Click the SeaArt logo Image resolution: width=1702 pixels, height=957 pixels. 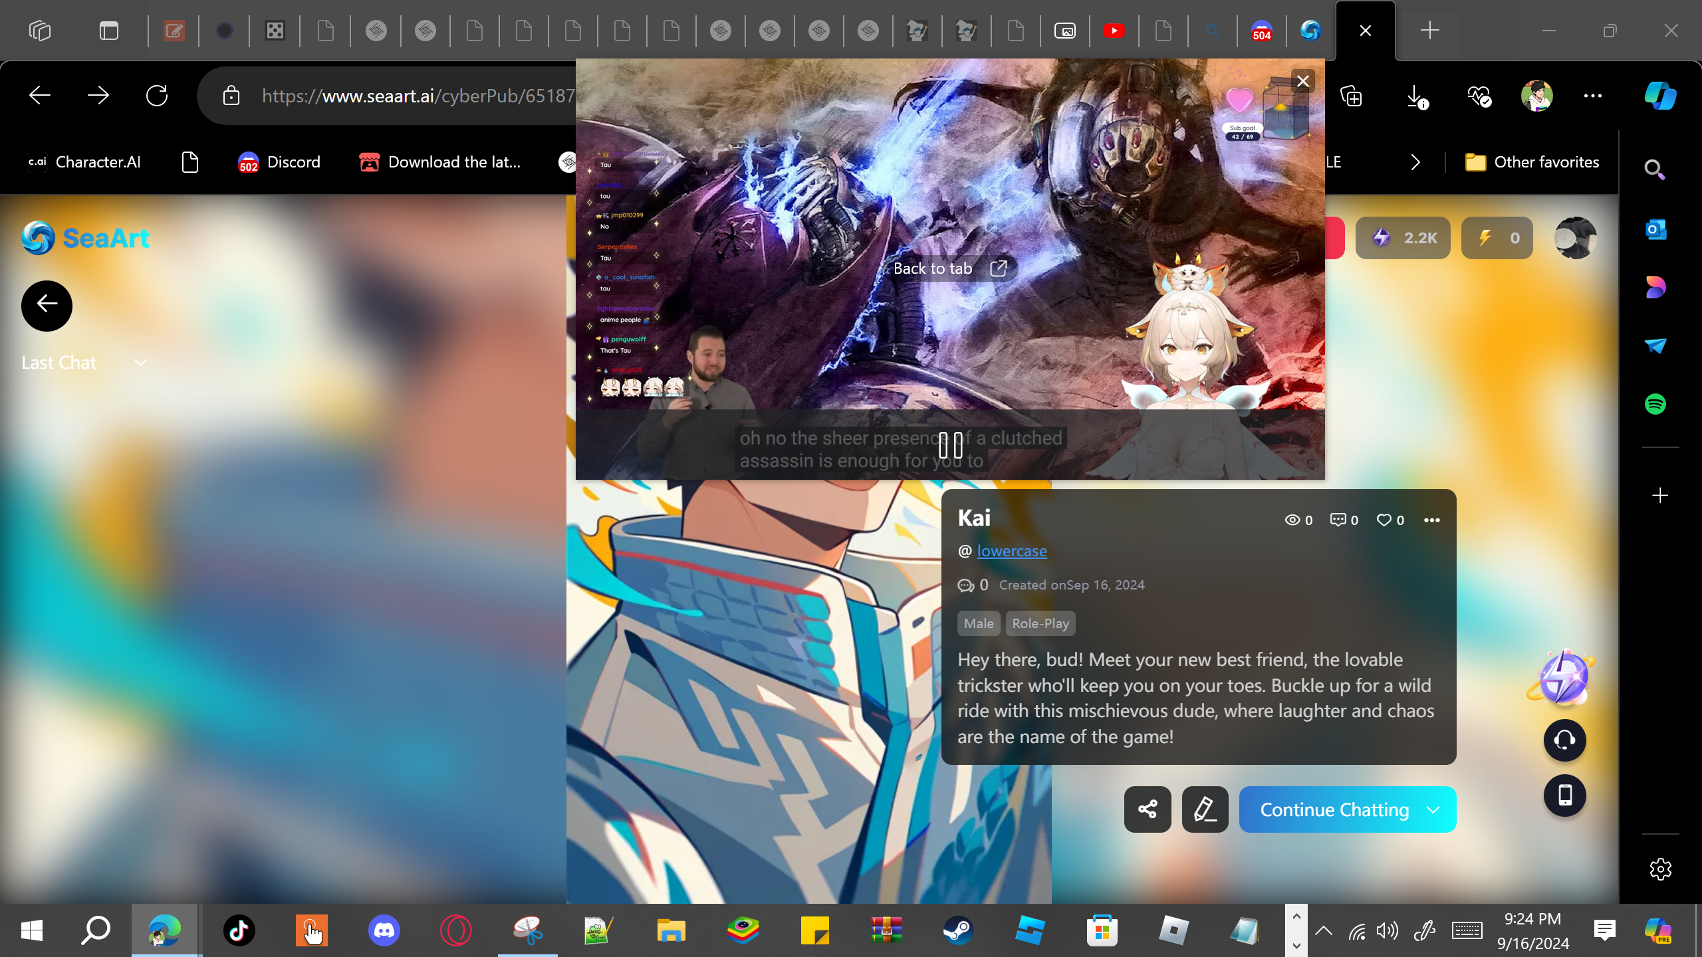(85, 238)
